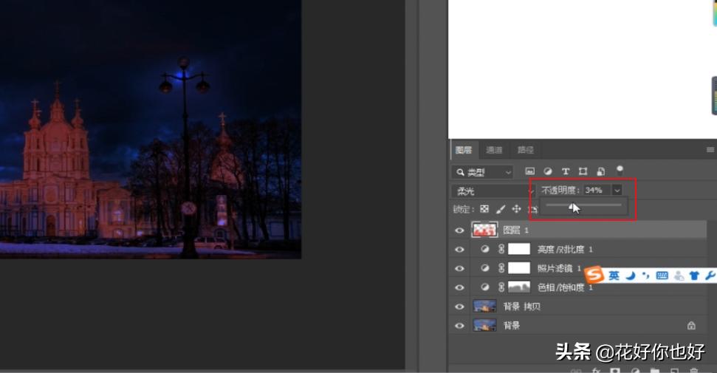Click the Sogou input method logo
The image size is (717, 373).
pos(594,276)
